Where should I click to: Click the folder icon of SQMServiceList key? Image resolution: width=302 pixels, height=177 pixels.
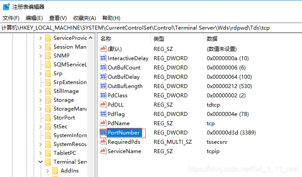[x=48, y=65]
